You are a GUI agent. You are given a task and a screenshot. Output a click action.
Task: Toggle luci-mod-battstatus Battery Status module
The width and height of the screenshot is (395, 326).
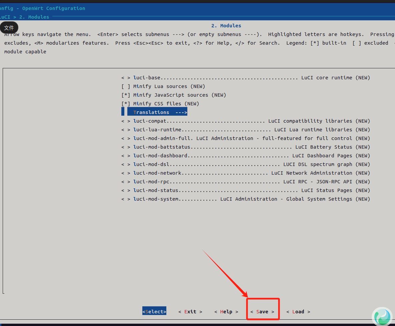[x=246, y=147]
